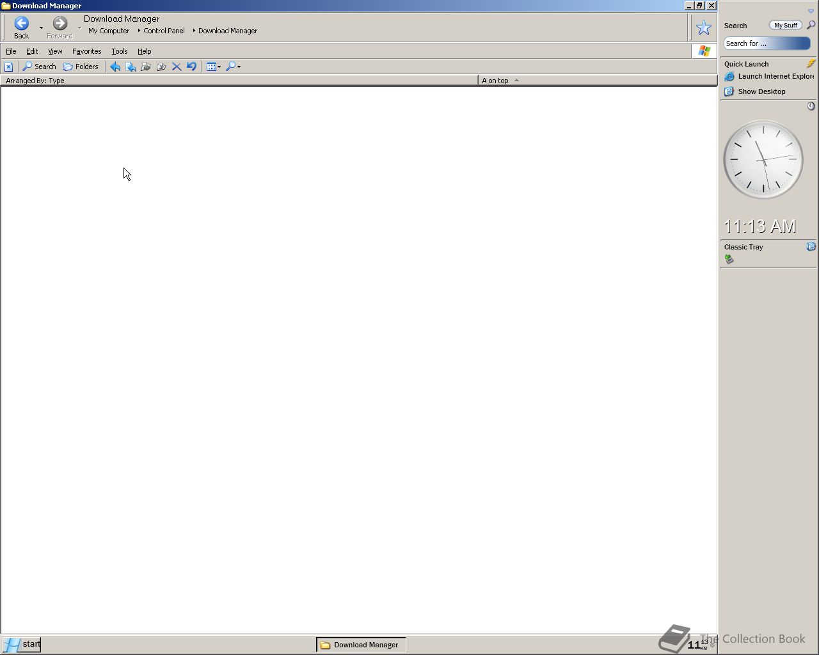Click the taskbar clock near tray
819x655 pixels.
coord(698,644)
